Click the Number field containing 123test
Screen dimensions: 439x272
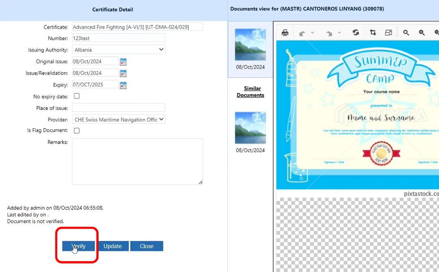point(119,38)
